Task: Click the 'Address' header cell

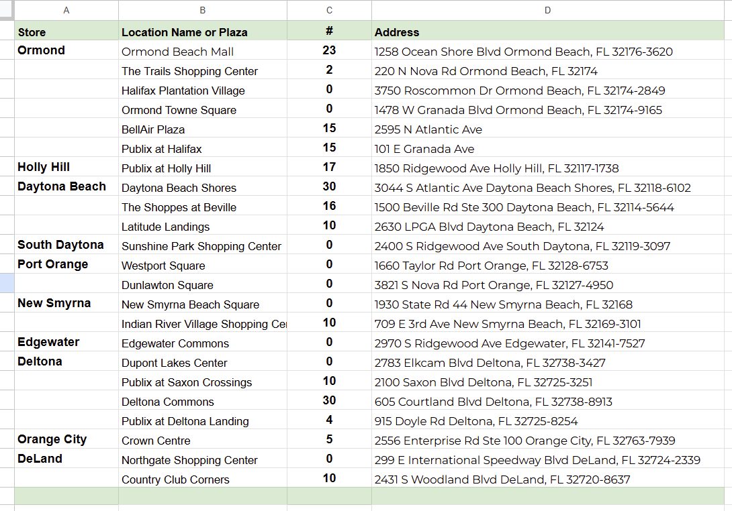Action: 547,31
